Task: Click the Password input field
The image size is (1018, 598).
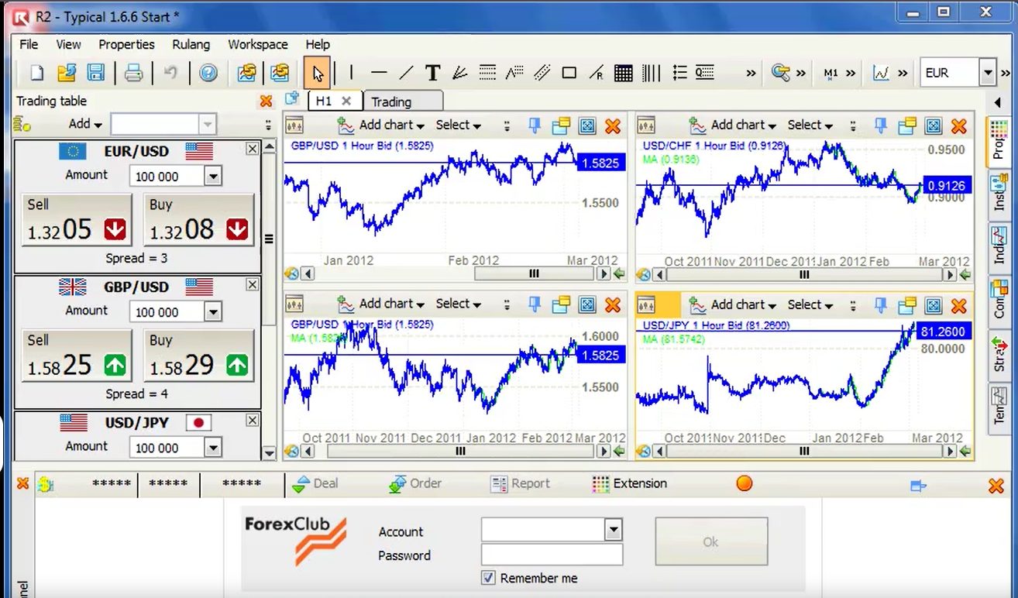Action: tap(552, 555)
